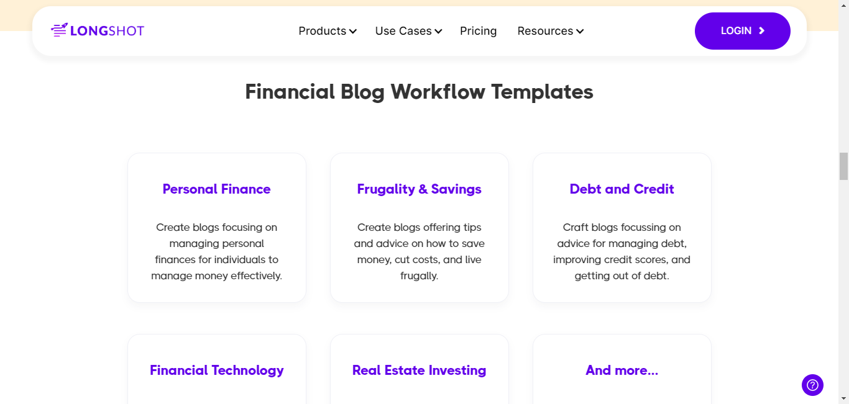The image size is (849, 404).
Task: Click the scrollbar down arrow
Action: pyautogui.click(x=843, y=398)
